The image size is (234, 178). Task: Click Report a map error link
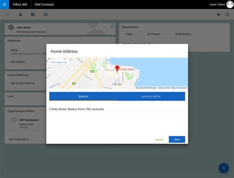click(179, 88)
